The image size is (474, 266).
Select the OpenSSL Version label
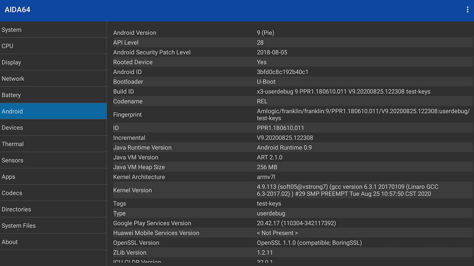click(136, 243)
